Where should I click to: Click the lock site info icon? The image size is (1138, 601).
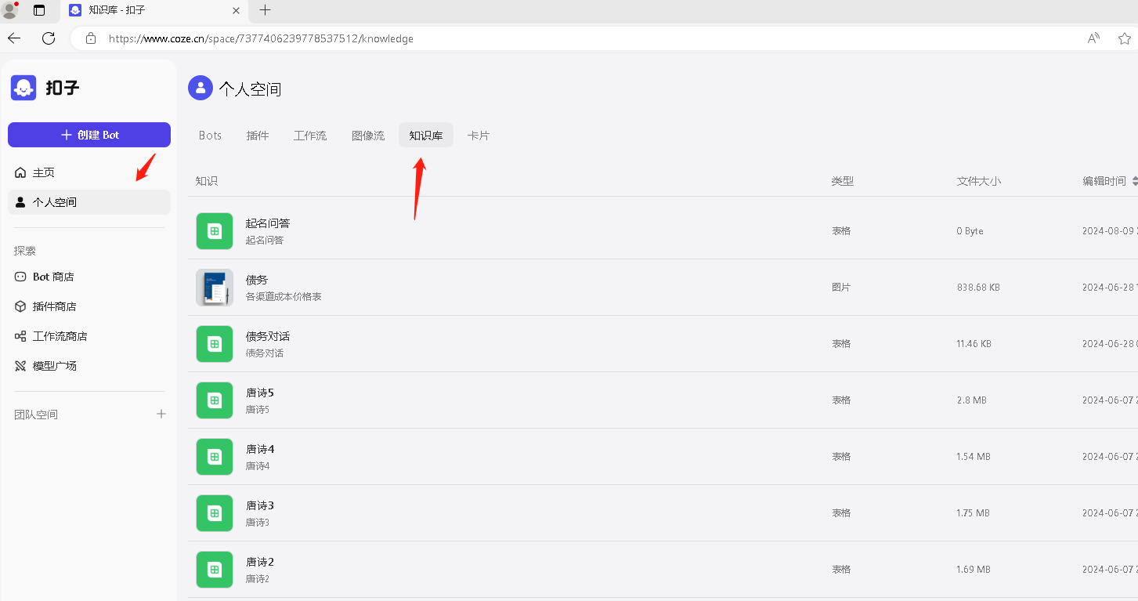[91, 38]
